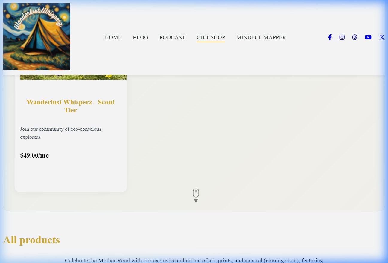
Task: Click the Threads social icon
Action: [x=354, y=37]
